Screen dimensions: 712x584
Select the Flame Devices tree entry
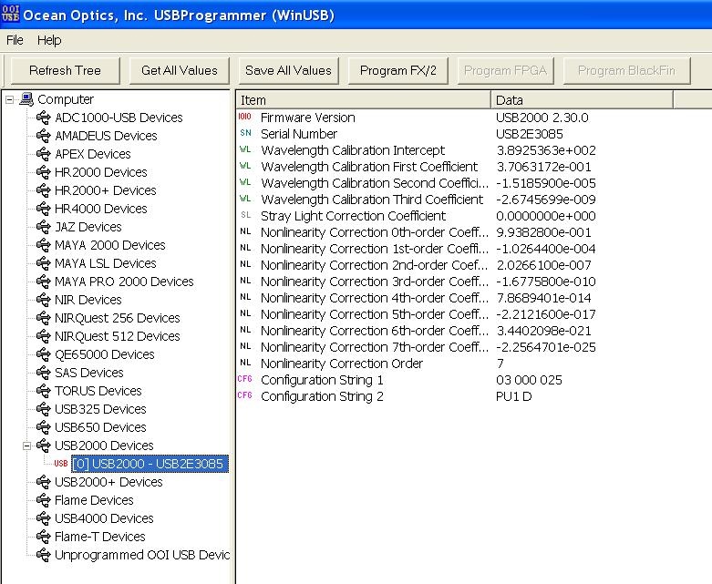click(x=94, y=500)
